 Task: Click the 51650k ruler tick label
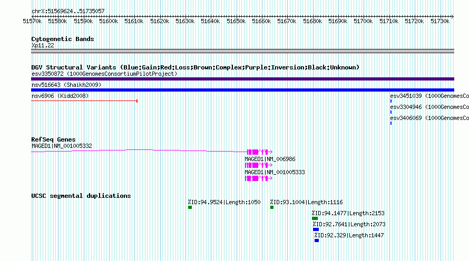pos(236,22)
